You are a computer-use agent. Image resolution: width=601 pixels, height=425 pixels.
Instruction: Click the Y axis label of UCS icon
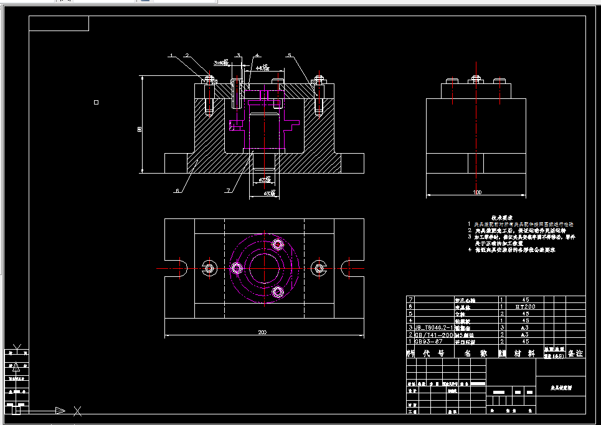[x=17, y=348]
